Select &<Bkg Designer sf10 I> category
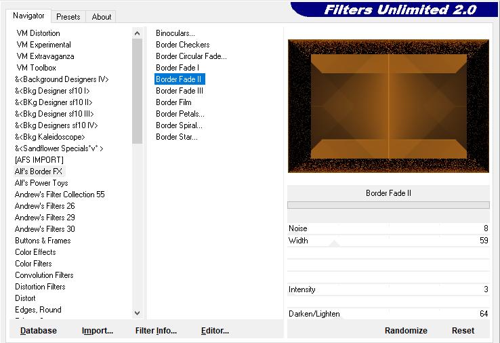The image size is (500, 343). pyautogui.click(x=52, y=91)
